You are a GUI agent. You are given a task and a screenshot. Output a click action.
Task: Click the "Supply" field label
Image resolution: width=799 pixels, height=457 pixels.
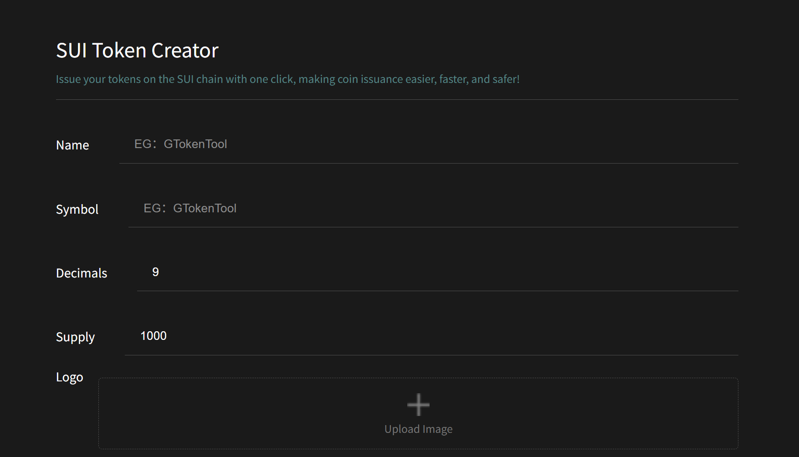75,337
